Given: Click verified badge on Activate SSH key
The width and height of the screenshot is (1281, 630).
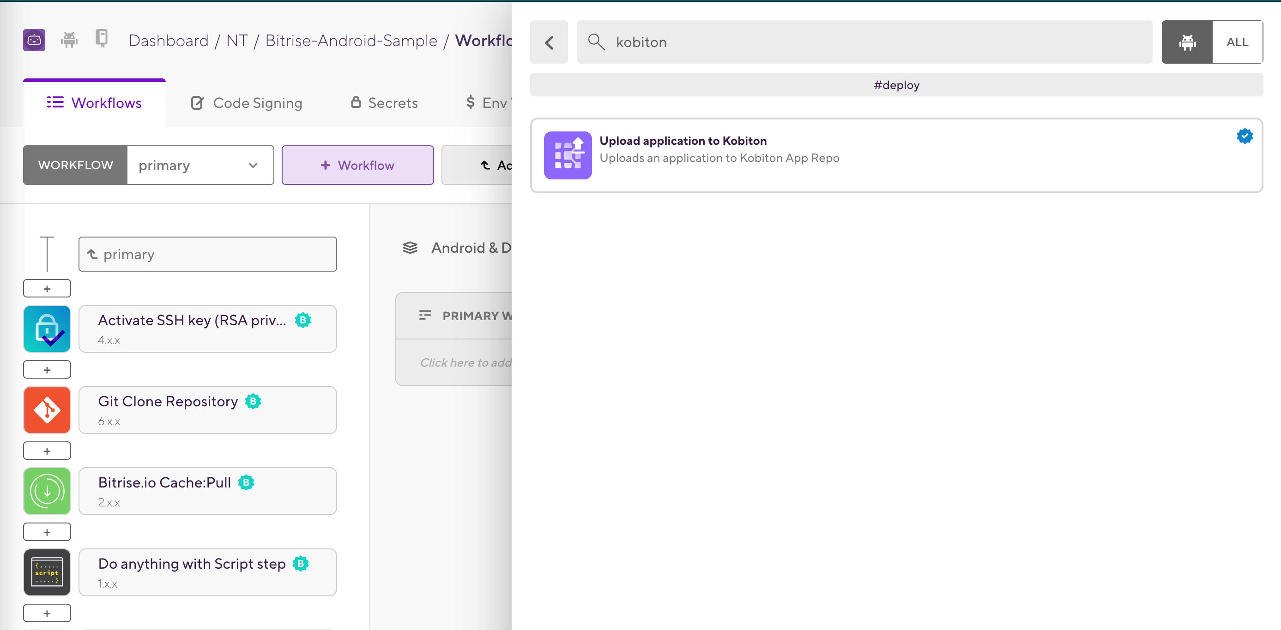Looking at the screenshot, I should point(303,321).
